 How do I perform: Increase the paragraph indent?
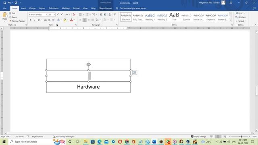(105, 14)
